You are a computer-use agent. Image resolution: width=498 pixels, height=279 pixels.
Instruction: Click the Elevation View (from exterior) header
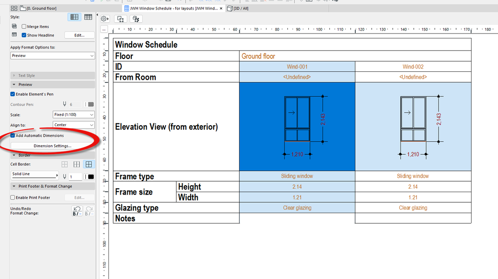click(176, 126)
